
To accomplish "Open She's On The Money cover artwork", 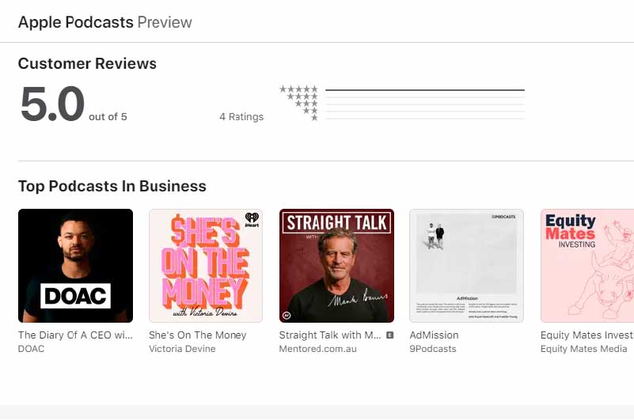I will point(206,266).
